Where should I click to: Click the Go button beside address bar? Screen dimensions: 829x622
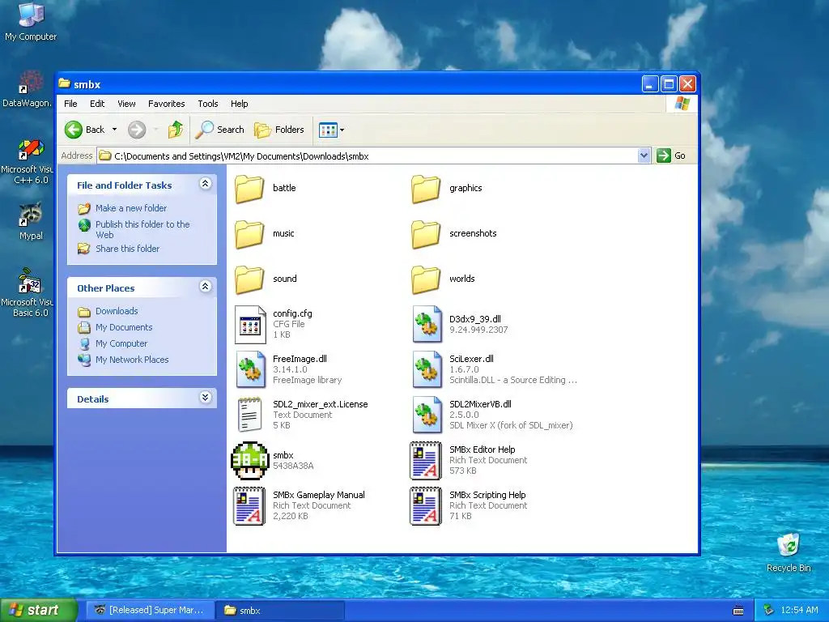pyautogui.click(x=671, y=155)
